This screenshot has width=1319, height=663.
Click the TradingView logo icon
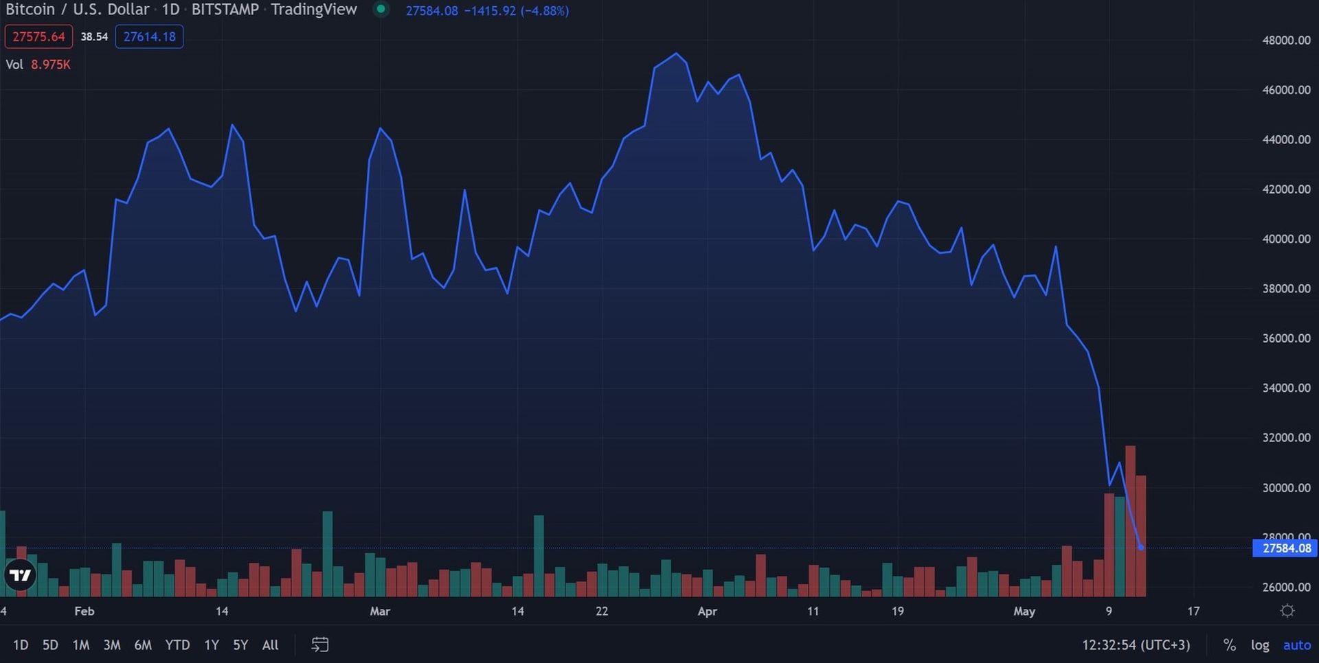(20, 575)
